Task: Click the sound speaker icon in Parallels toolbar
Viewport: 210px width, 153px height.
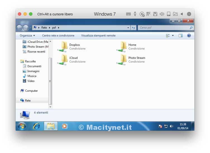Action: (162, 14)
